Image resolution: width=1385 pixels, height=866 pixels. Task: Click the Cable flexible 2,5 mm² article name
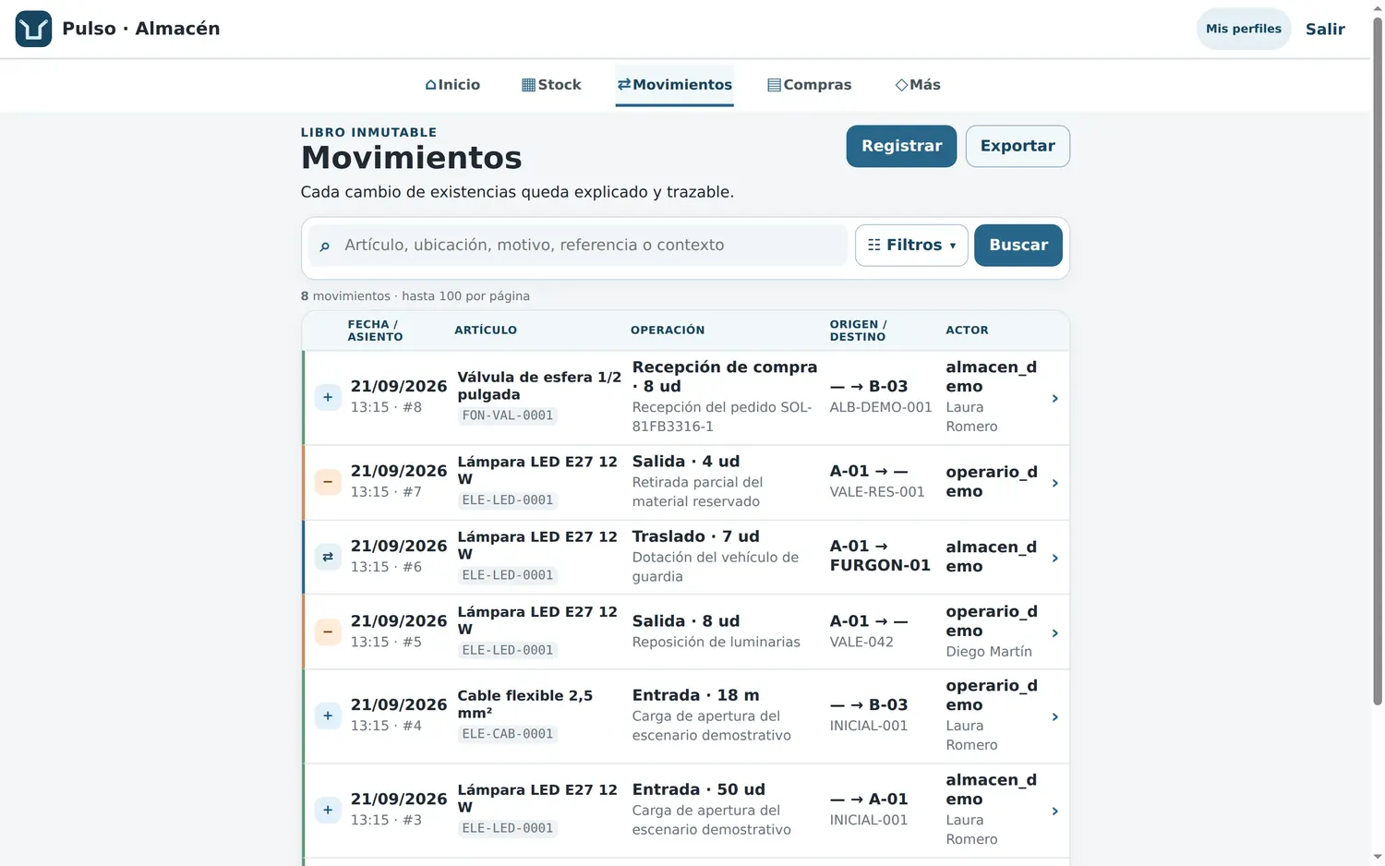[x=525, y=704]
